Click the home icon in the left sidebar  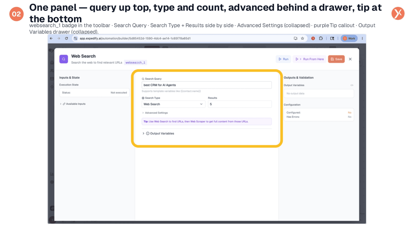(52, 62)
